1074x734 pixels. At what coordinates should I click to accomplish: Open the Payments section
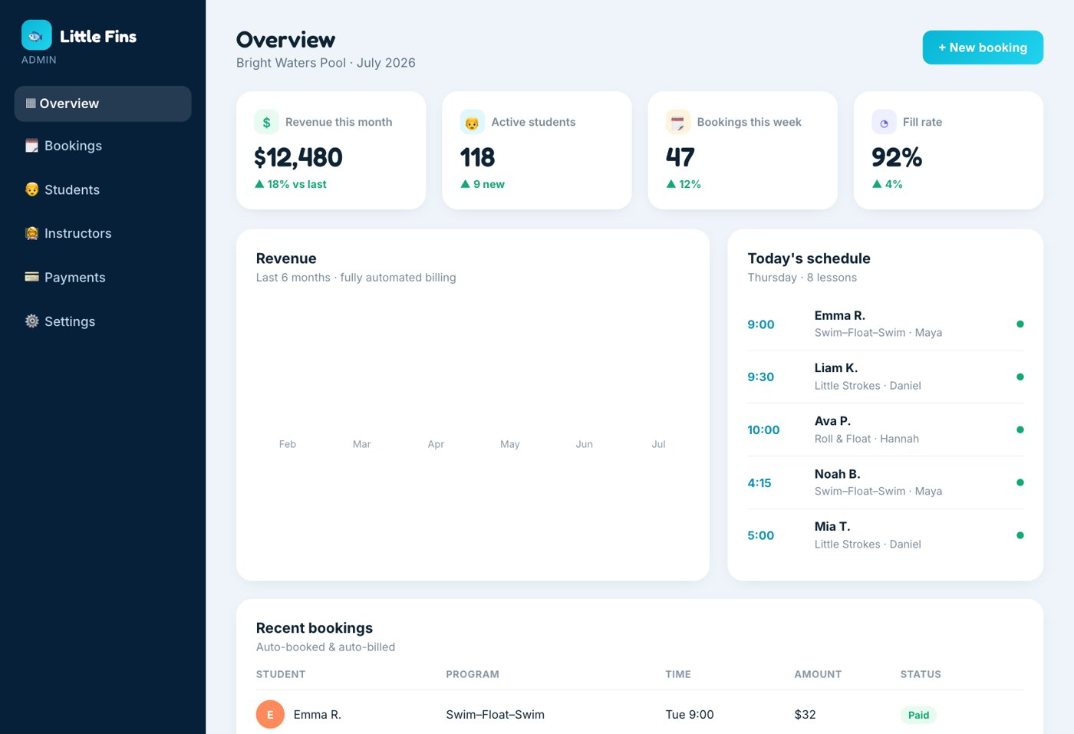coord(103,277)
